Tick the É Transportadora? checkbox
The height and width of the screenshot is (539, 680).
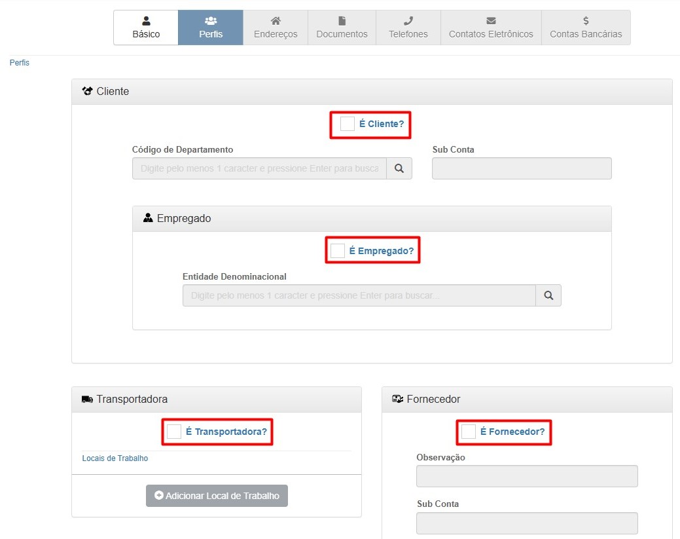pyautogui.click(x=174, y=432)
